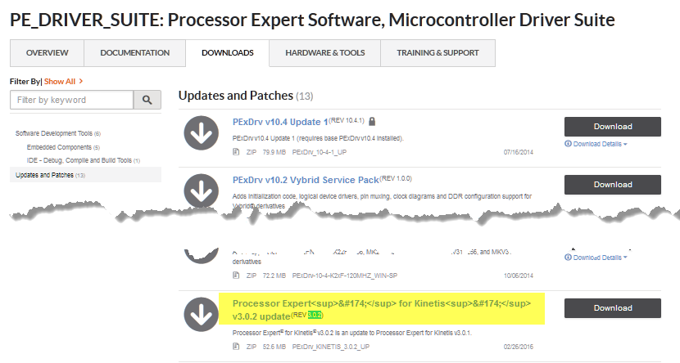The image size is (680, 363).
Task: Go to the Hardware & Tools tab
Action: click(325, 53)
